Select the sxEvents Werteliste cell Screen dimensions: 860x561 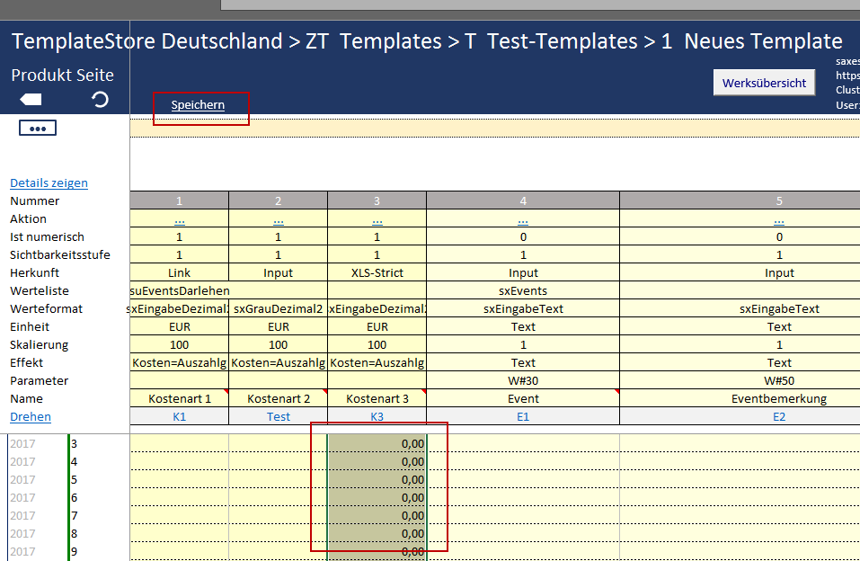tap(523, 290)
